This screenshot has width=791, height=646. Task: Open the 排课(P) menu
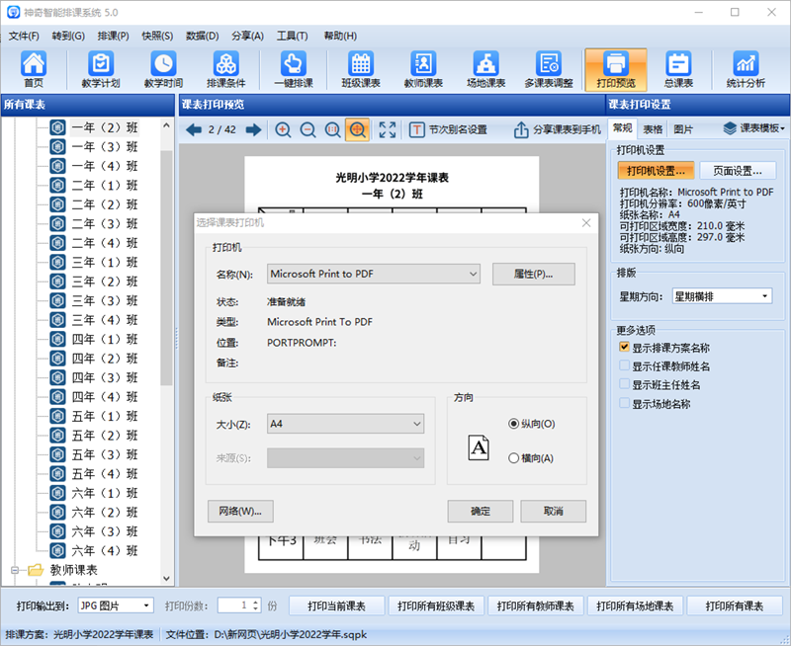coord(113,36)
